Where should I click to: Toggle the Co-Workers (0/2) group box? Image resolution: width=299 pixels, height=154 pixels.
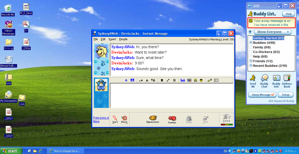coord(251,52)
